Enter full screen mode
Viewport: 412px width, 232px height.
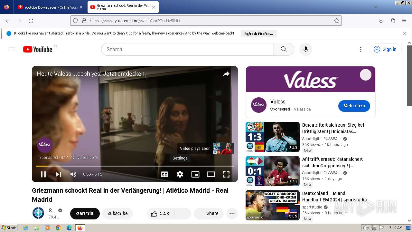pos(226,174)
